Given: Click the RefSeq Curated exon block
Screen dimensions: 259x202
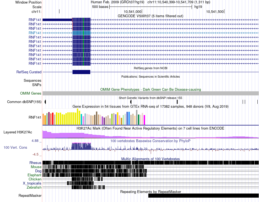Looking at the screenshot, I should tap(82, 72).
